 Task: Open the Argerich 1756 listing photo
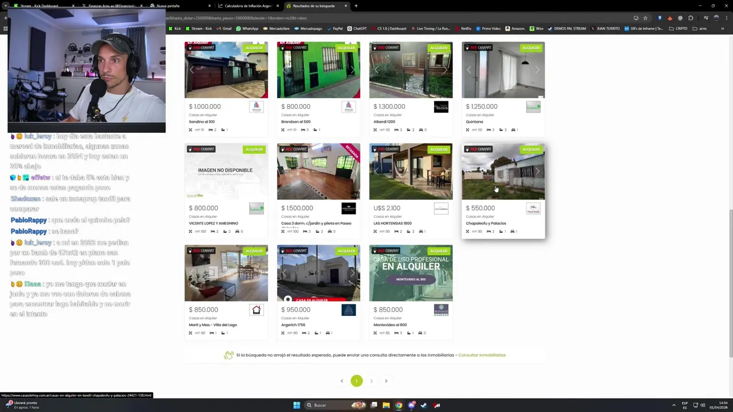pos(318,273)
